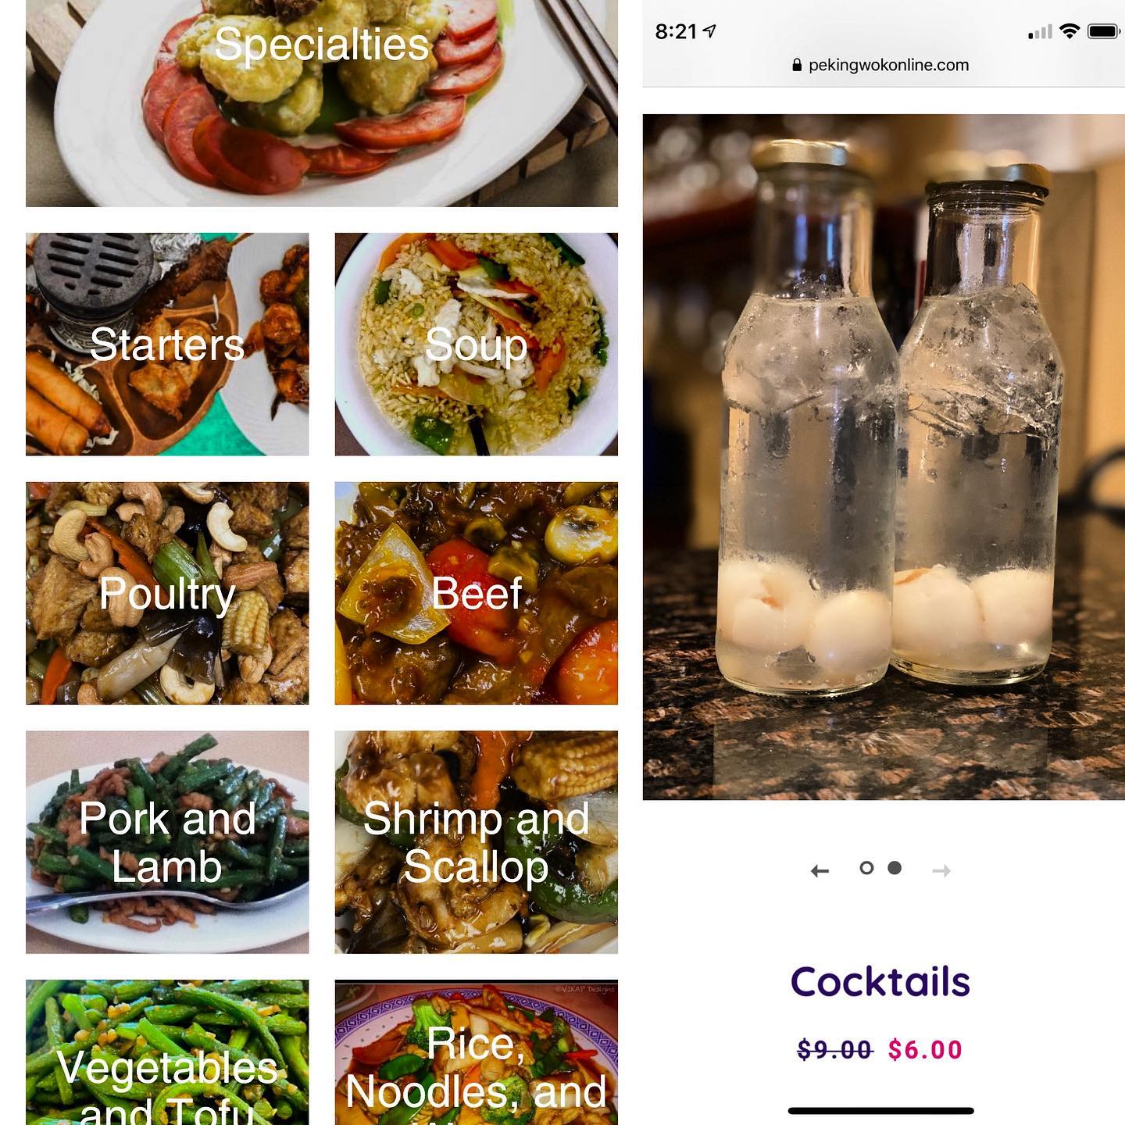The width and height of the screenshot is (1125, 1125).
Task: Click the previous slide left arrow
Action: tap(820, 870)
